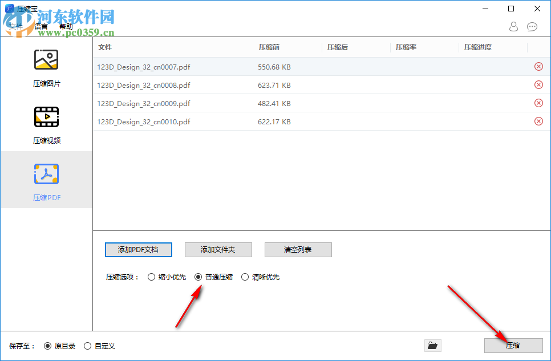
Task: Open the user account icon
Action: click(513, 27)
